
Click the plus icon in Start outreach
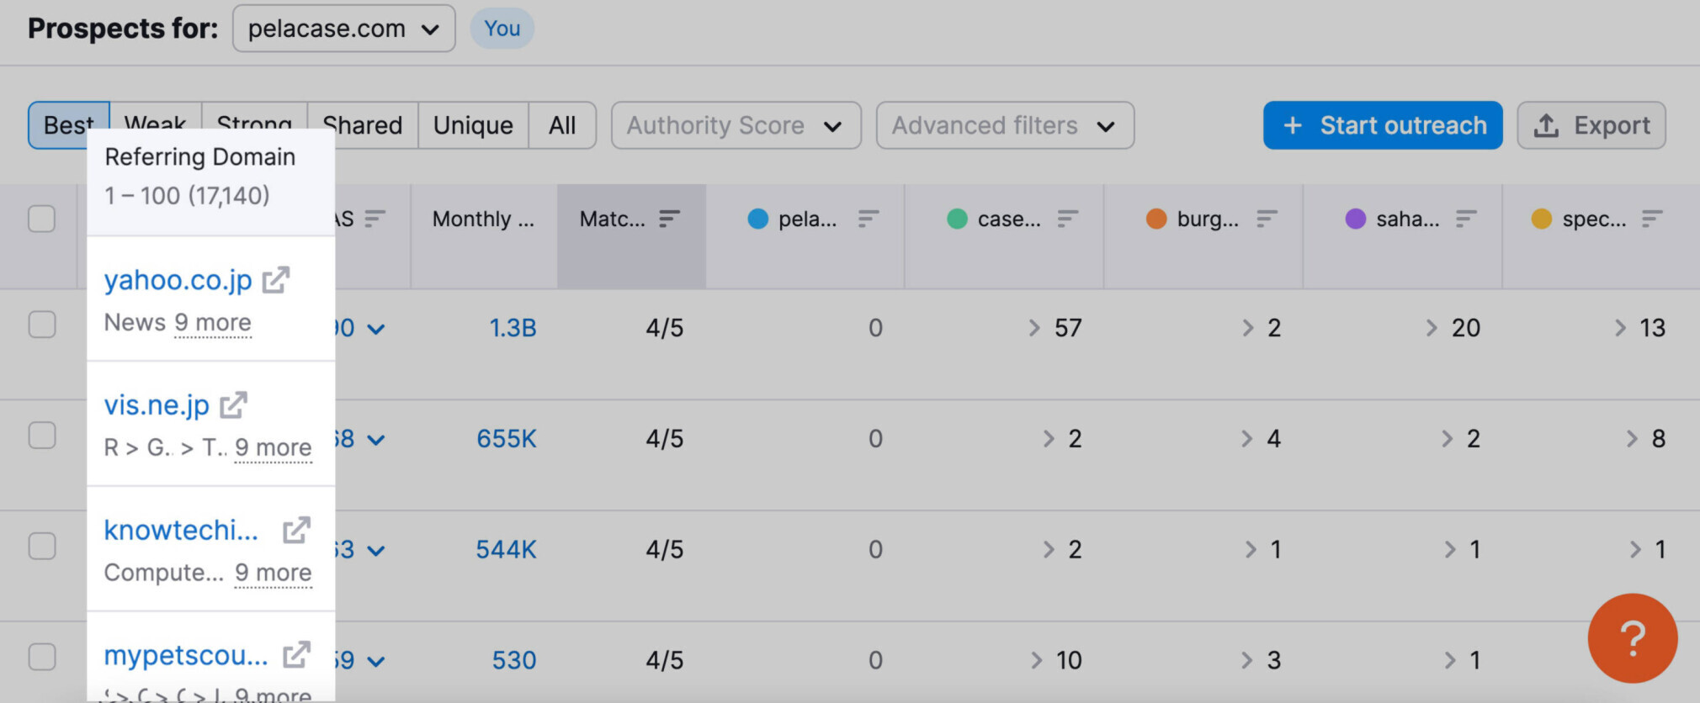tap(1293, 125)
